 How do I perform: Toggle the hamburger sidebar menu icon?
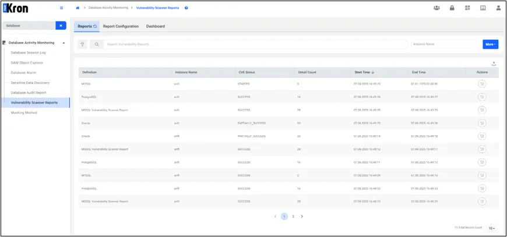coord(61,8)
